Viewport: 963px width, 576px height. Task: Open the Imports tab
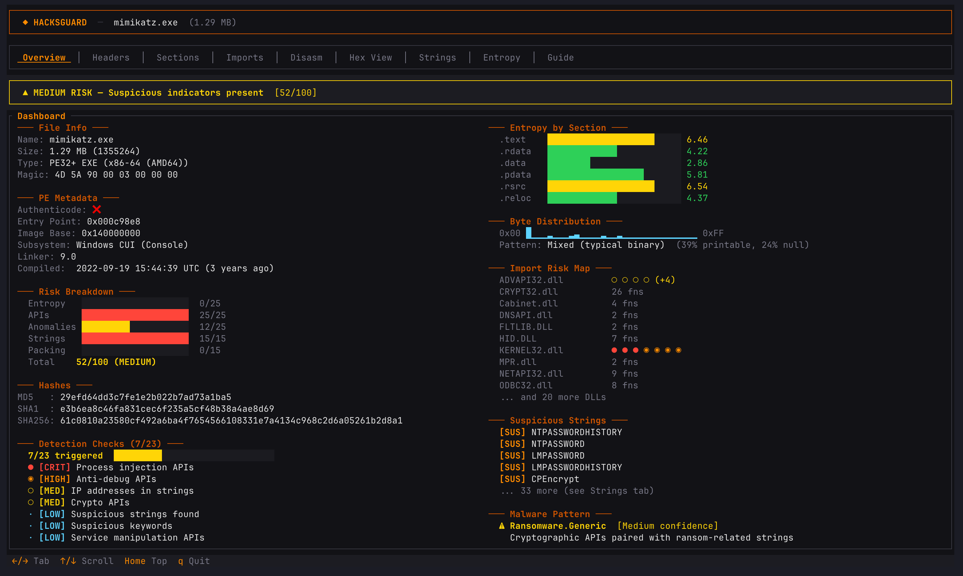click(x=245, y=58)
